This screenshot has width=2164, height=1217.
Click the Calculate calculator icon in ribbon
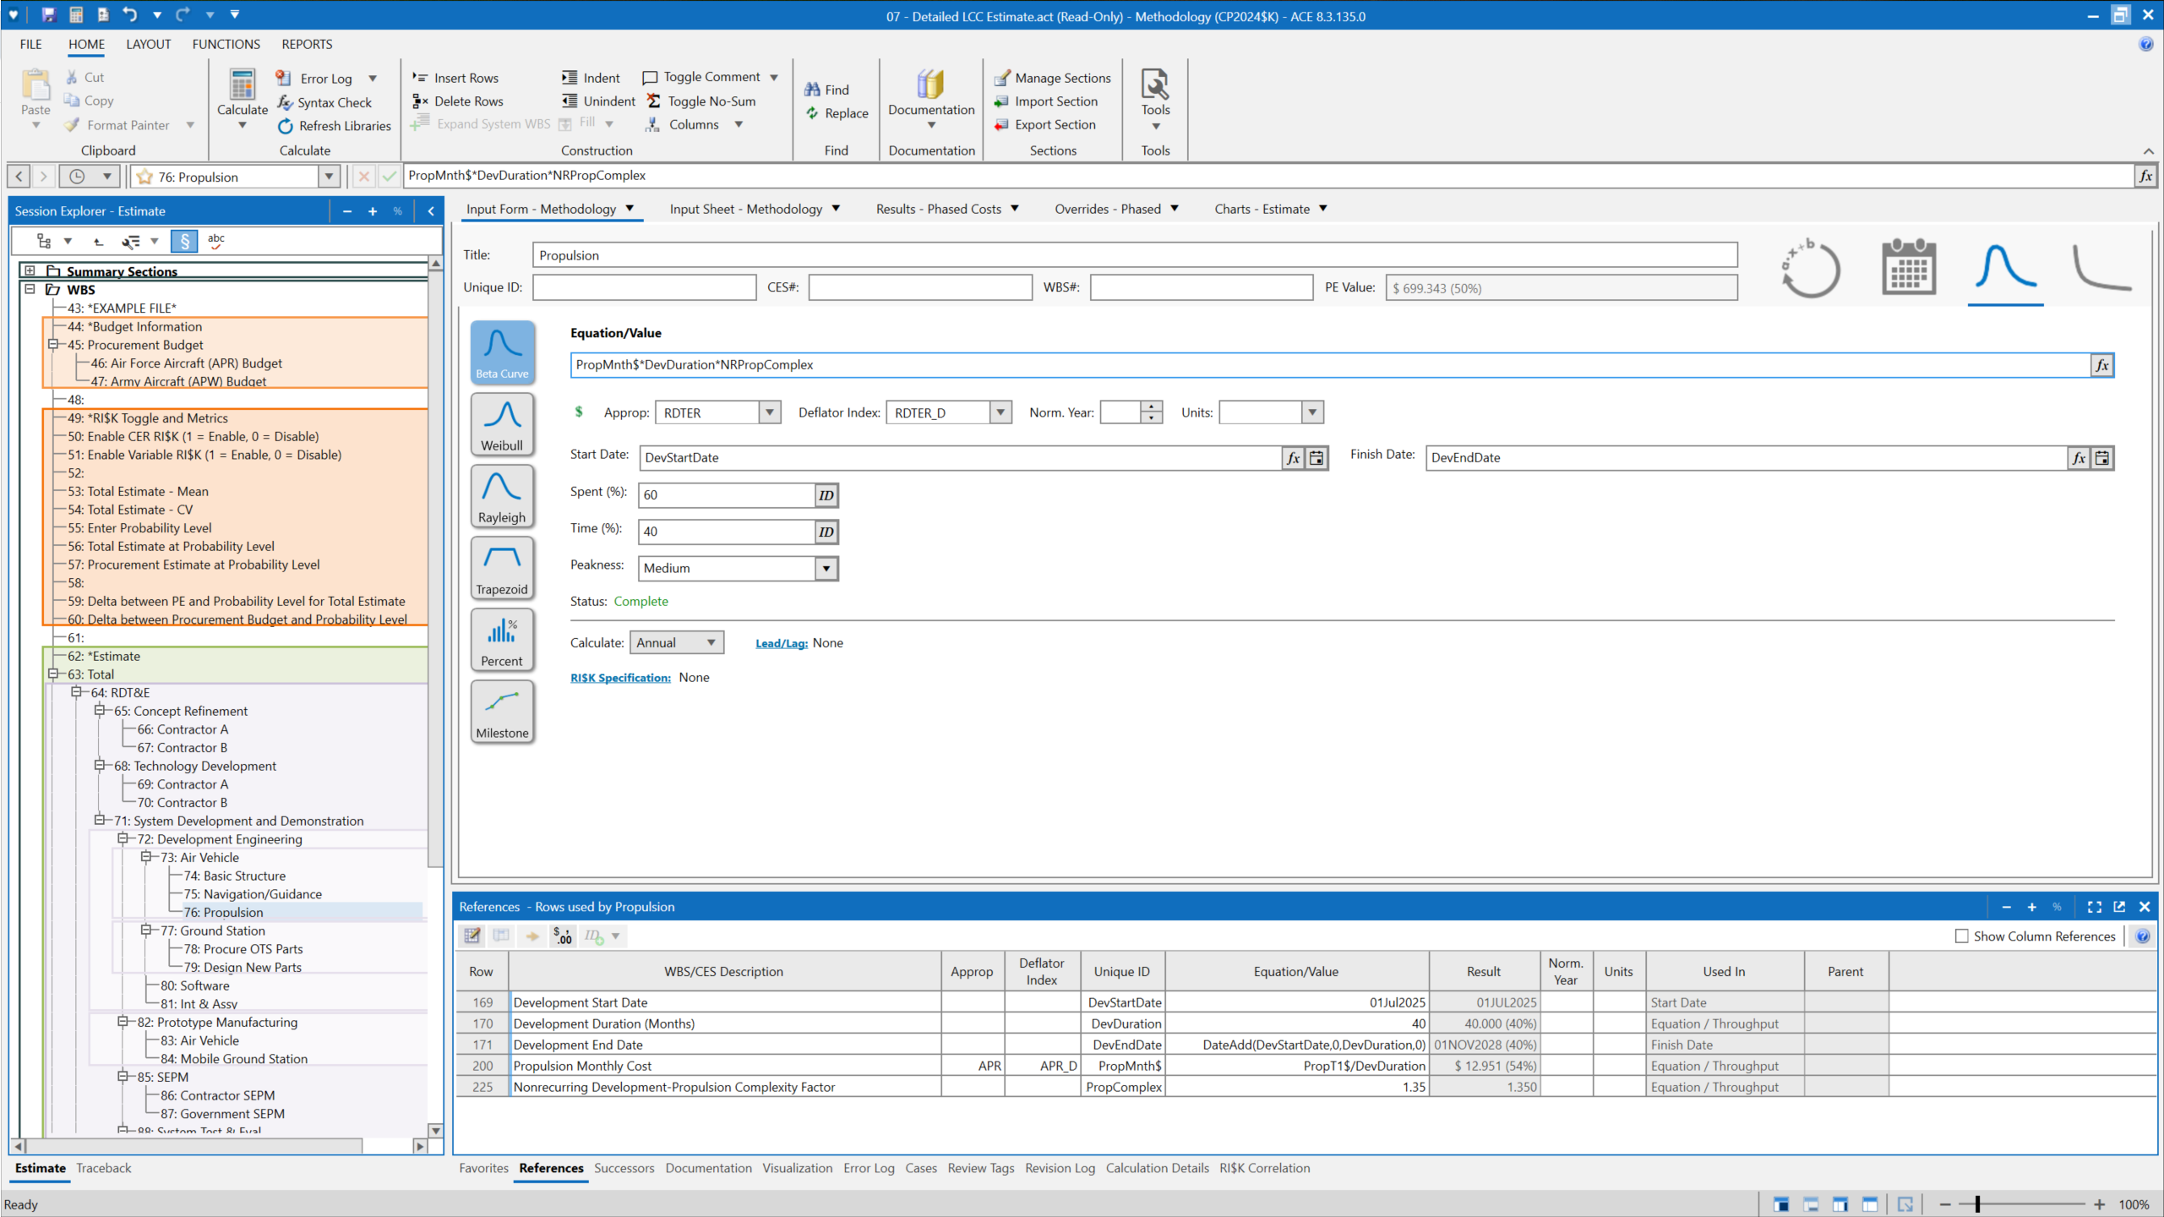tap(242, 85)
